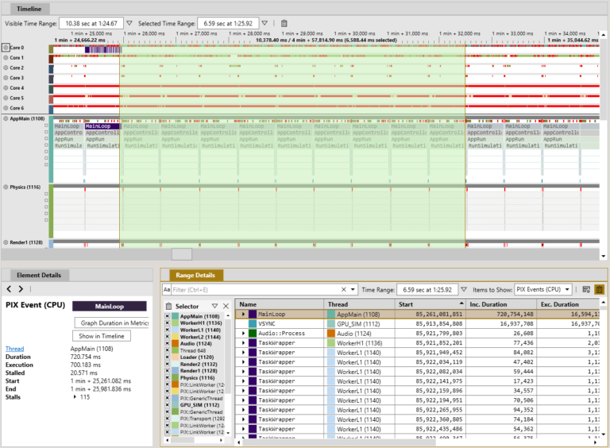The height and width of the screenshot is (448, 610).
Task: Open the Thread link in Element Details
Action: coord(14,349)
